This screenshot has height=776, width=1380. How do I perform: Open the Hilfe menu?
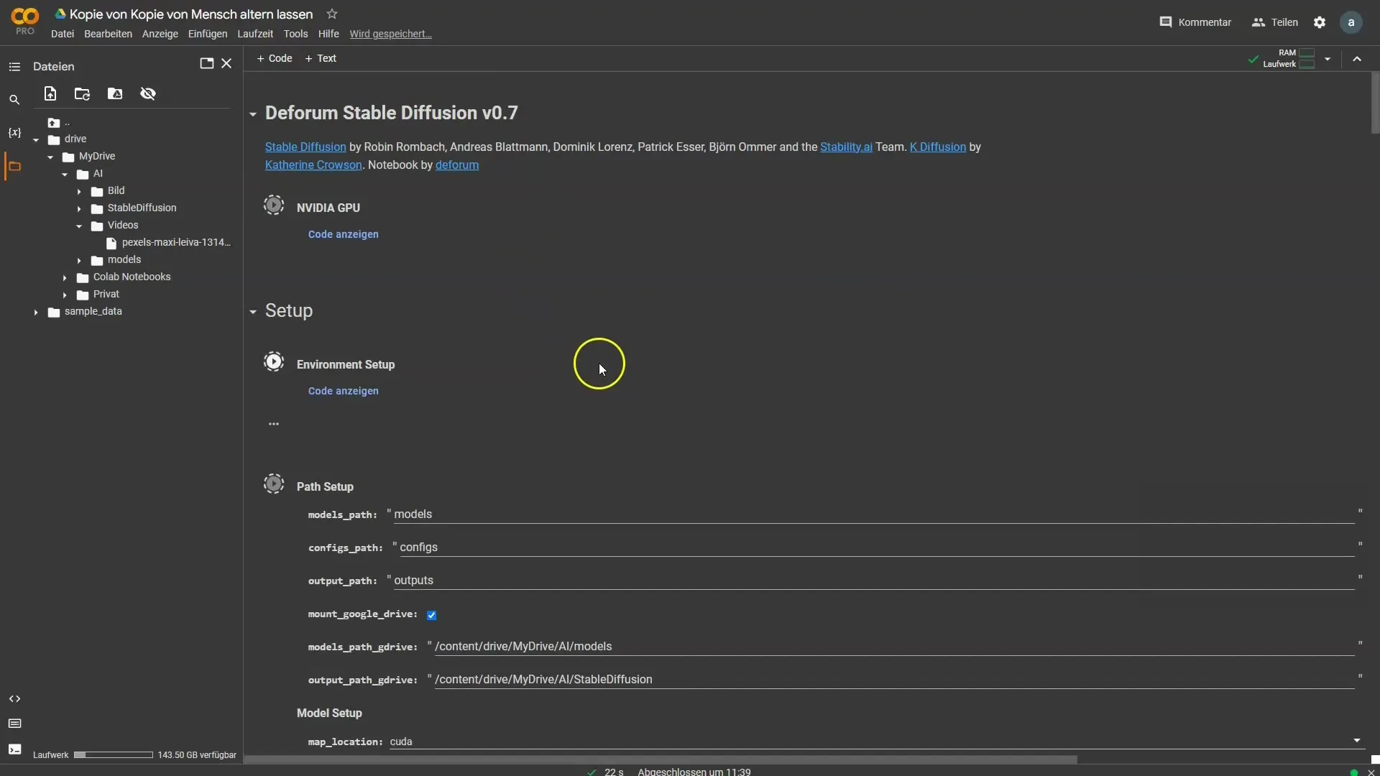[x=328, y=34]
